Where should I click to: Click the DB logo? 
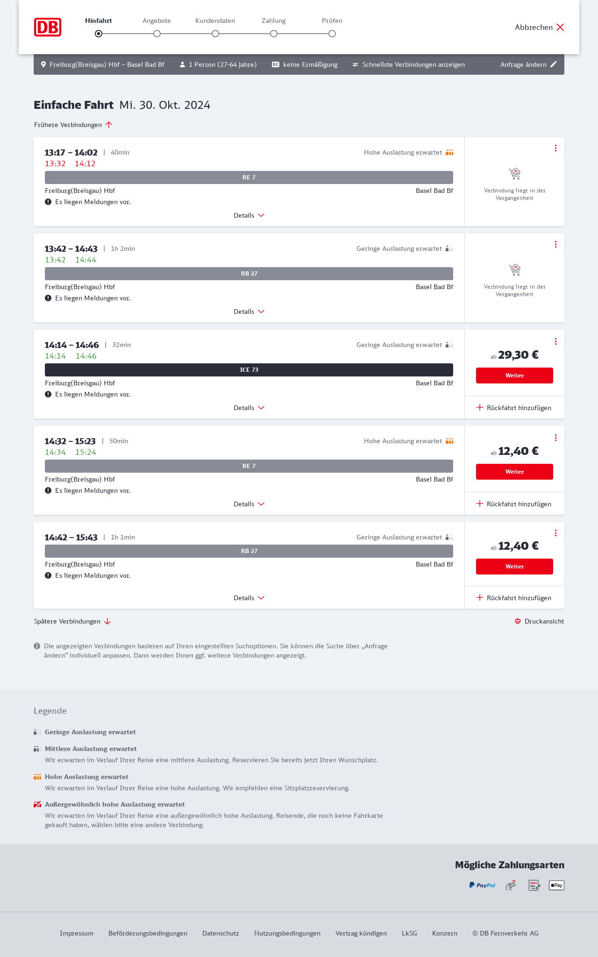48,27
